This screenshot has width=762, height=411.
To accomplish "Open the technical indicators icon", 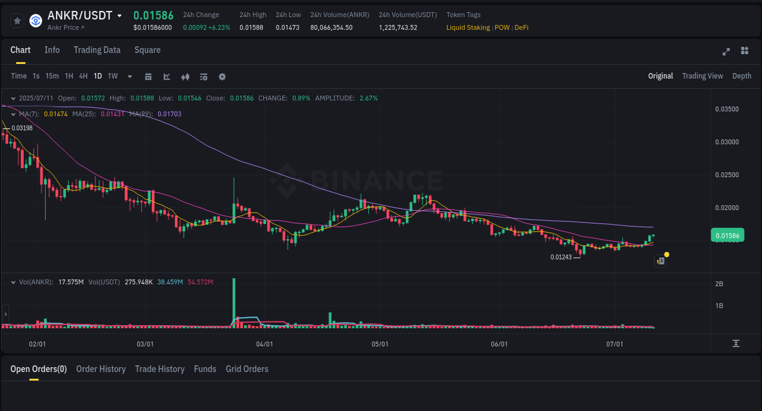I will pos(185,76).
